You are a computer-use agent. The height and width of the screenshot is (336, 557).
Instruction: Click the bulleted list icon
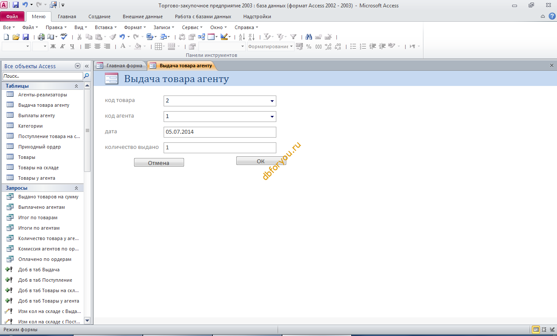(353, 46)
